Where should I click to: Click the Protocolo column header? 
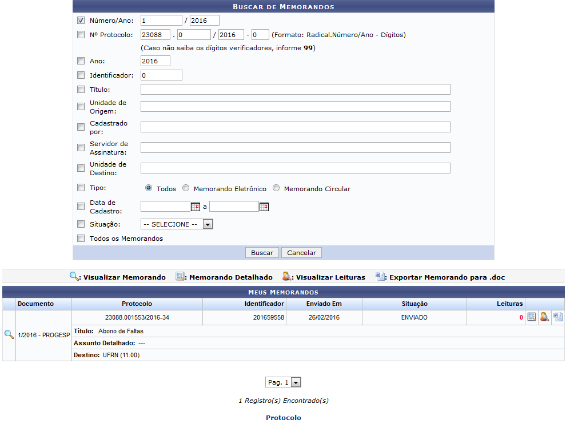pos(137,304)
